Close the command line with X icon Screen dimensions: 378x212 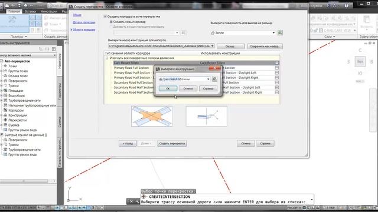[x=131, y=201]
